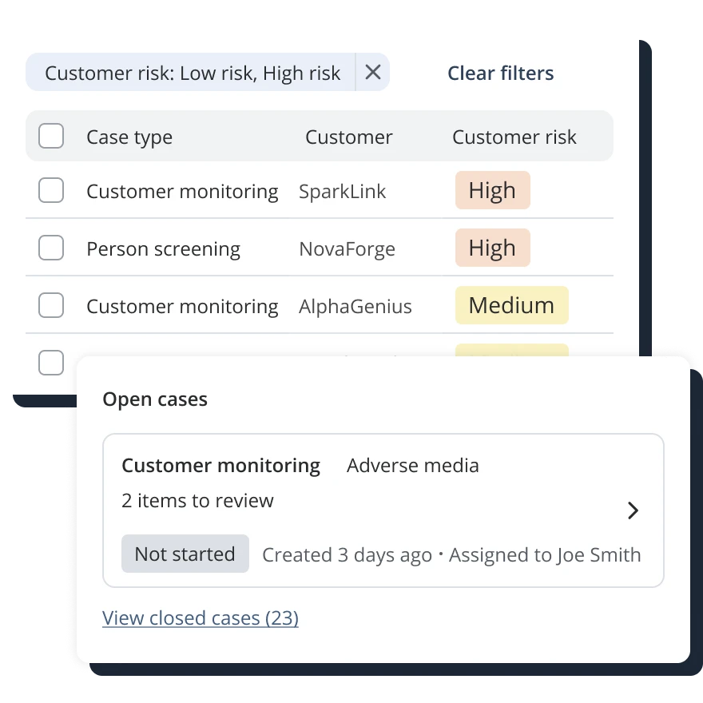Click the Customer risk filter chip label
Viewport: 703px width, 703px height.
(193, 73)
